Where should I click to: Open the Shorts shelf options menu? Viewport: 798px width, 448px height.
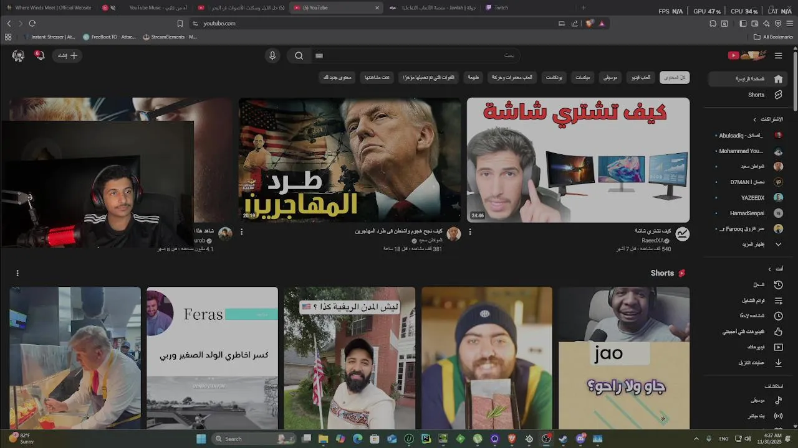pos(17,273)
